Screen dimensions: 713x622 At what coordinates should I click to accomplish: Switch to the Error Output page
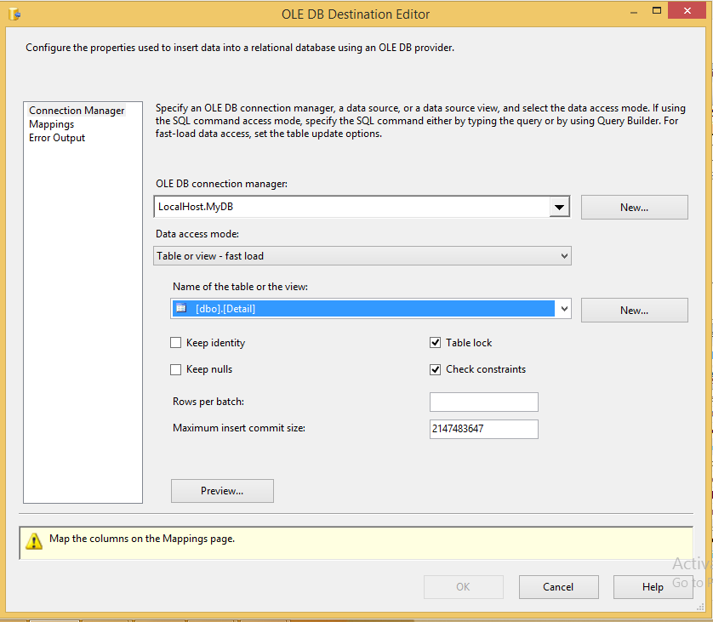(x=56, y=137)
